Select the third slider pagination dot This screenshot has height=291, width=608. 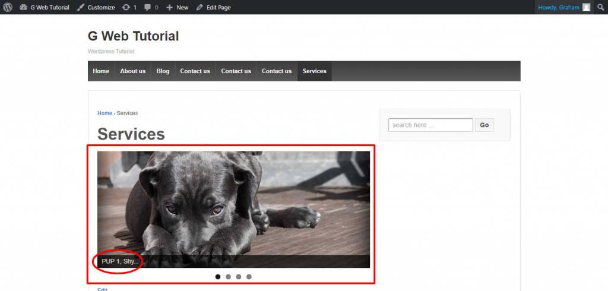pyautogui.click(x=239, y=277)
